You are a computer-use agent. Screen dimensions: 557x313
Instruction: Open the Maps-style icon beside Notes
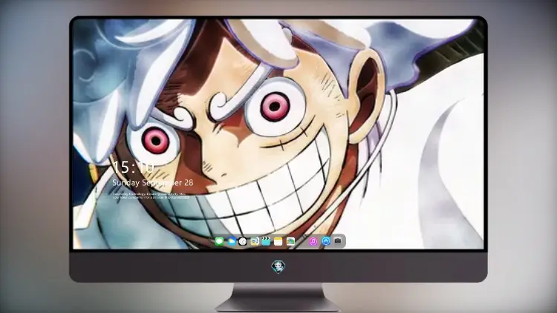pyautogui.click(x=290, y=241)
